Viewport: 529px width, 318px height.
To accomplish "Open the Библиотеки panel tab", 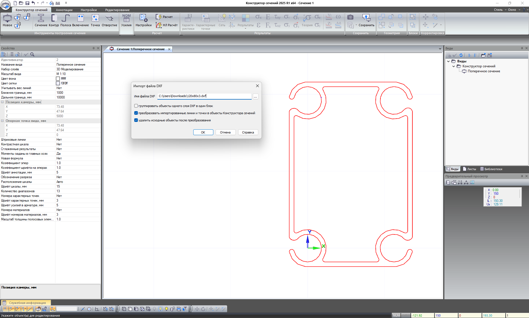I will (491, 169).
